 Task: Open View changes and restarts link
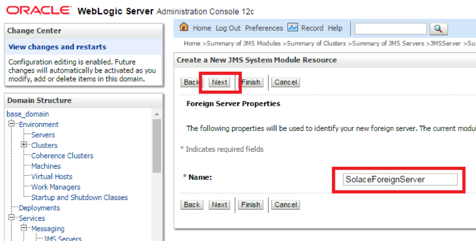pos(57,47)
